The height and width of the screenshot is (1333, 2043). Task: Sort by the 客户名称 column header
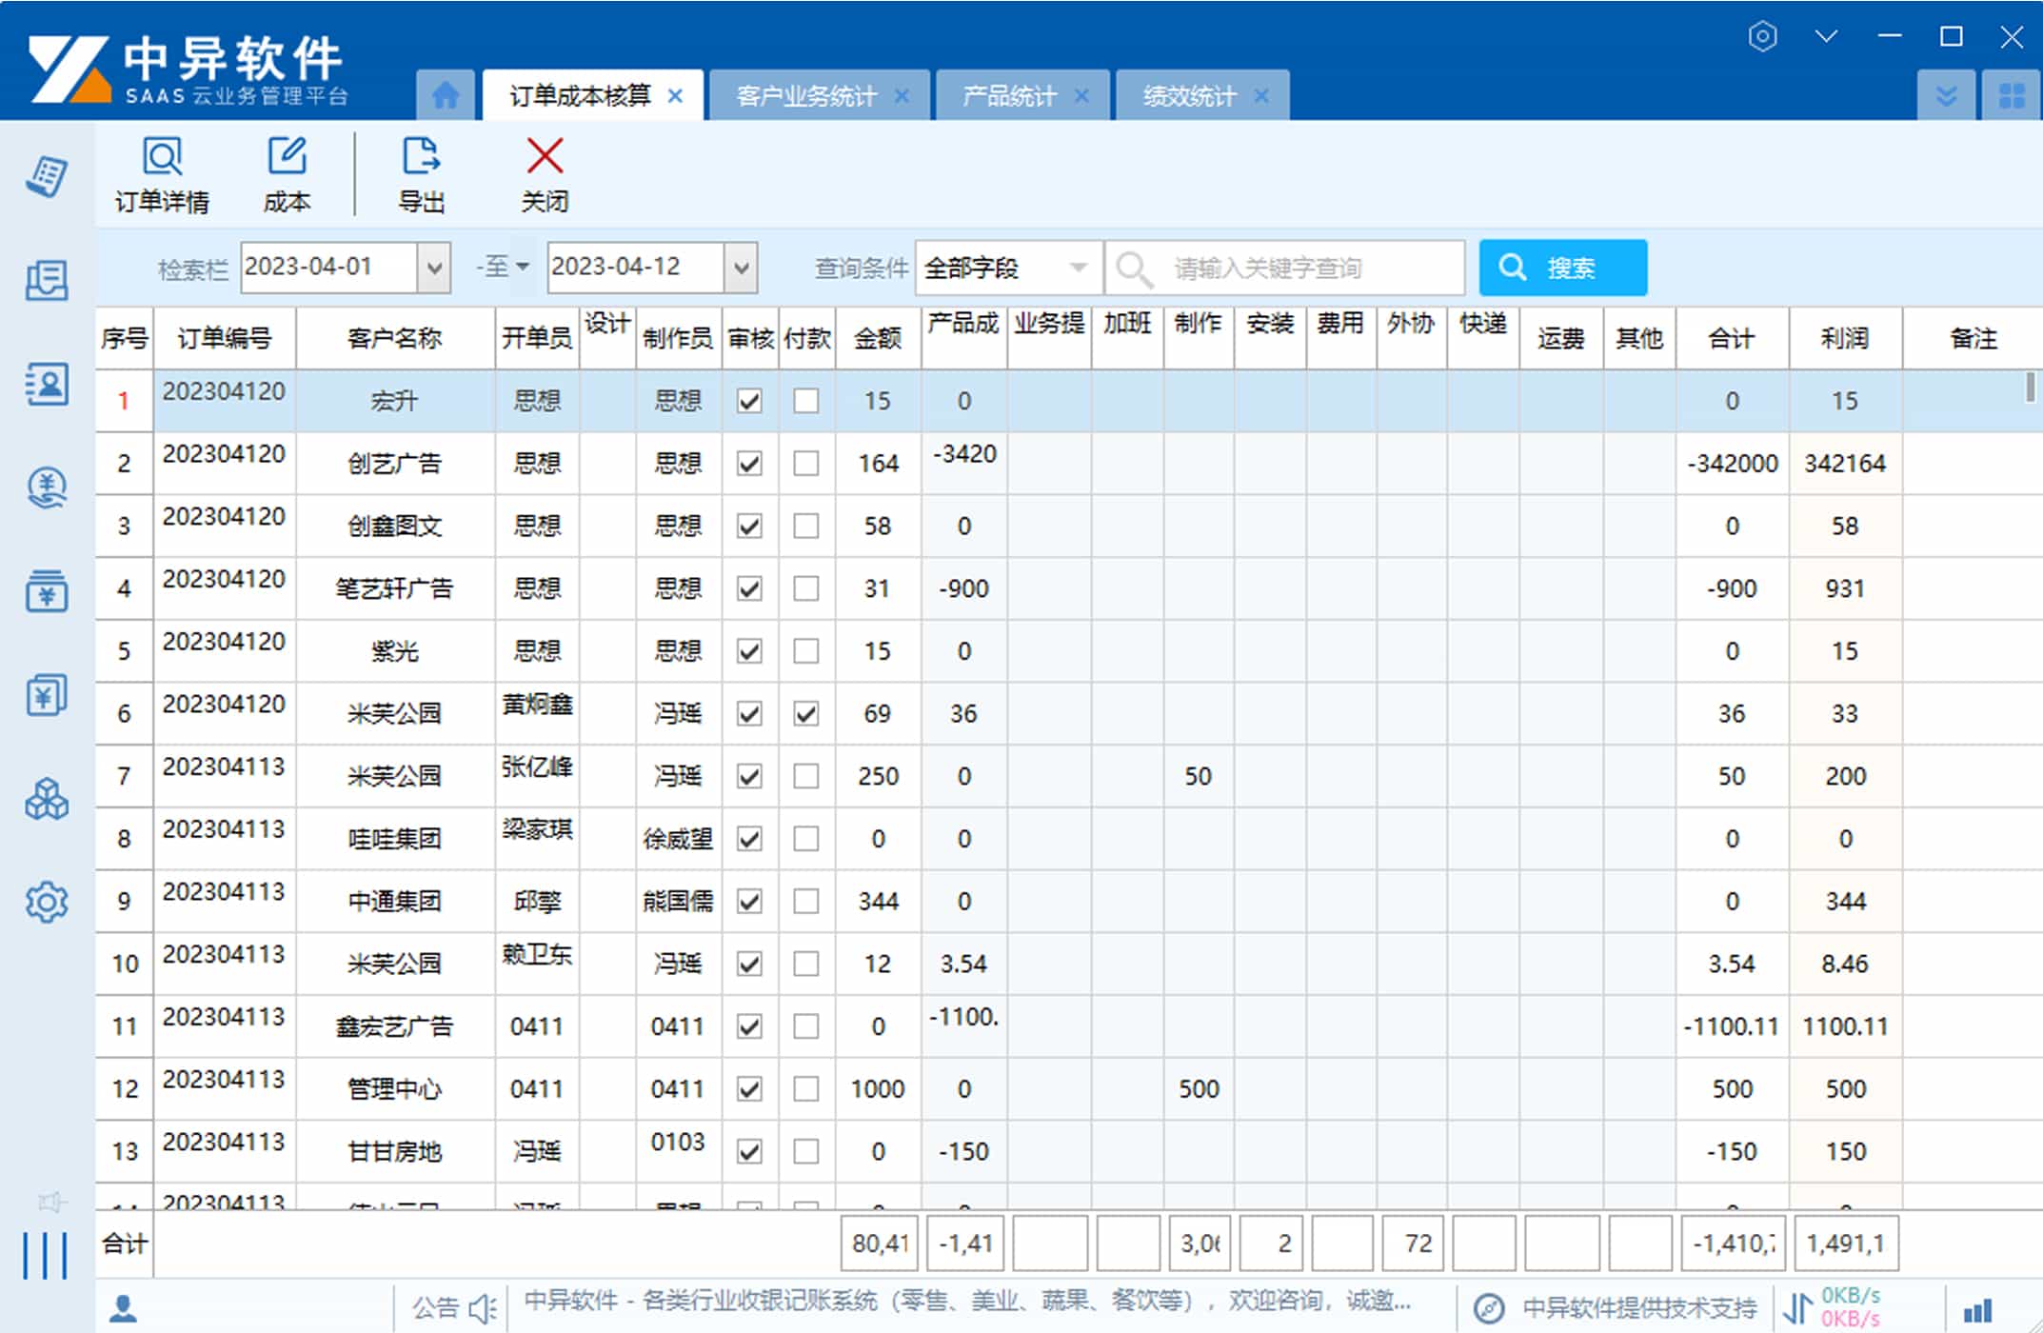tap(395, 338)
